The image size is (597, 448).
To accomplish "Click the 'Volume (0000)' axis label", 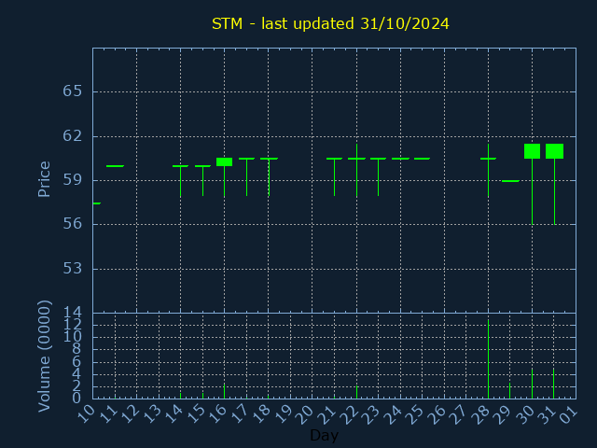I will (44, 356).
